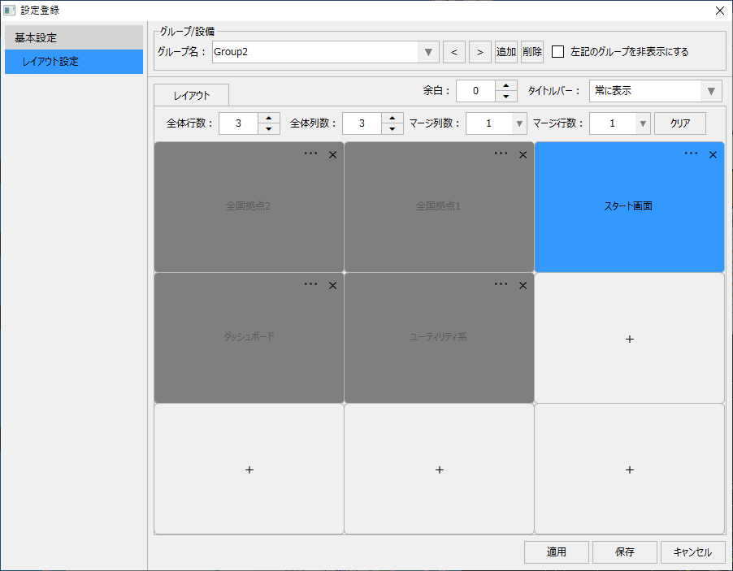Viewport: 733px width, 571px height.
Task: Add content to the bottom-left empty cell
Action: (249, 469)
